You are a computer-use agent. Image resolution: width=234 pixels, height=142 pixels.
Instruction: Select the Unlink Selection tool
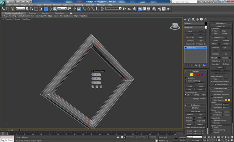coord(8,9)
